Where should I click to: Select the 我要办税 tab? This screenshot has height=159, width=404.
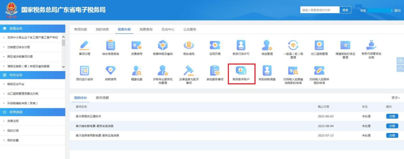click(x=124, y=29)
